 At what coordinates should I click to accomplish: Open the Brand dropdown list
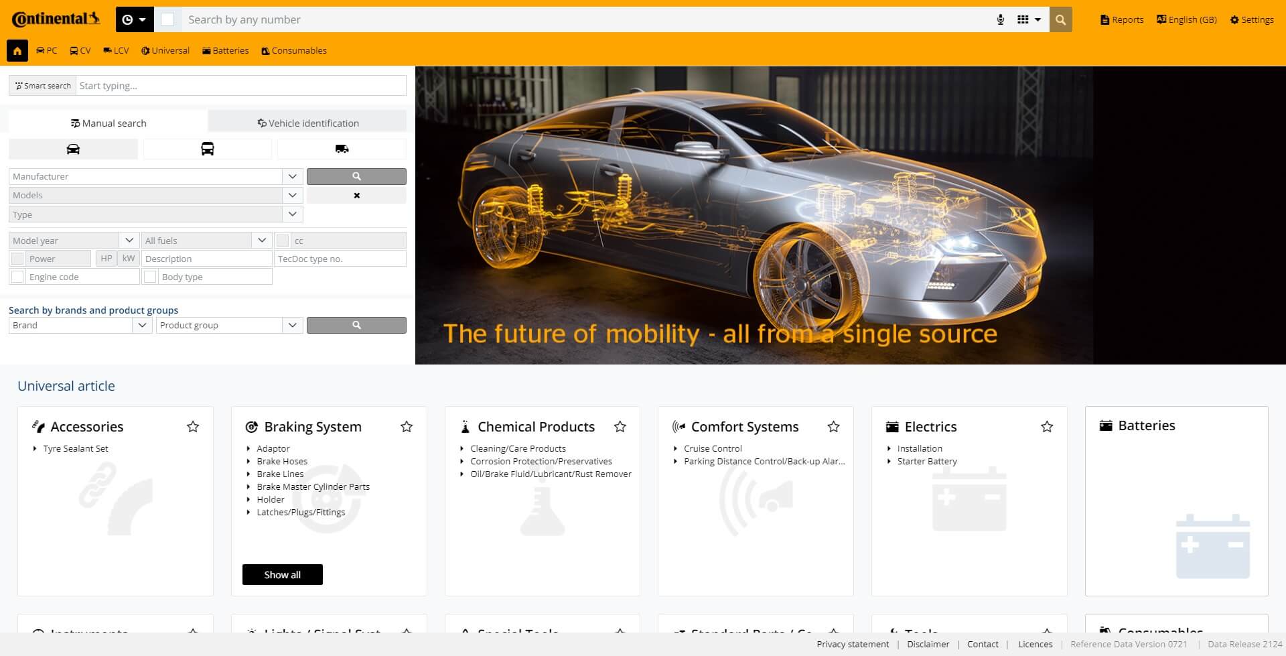pyautogui.click(x=141, y=325)
